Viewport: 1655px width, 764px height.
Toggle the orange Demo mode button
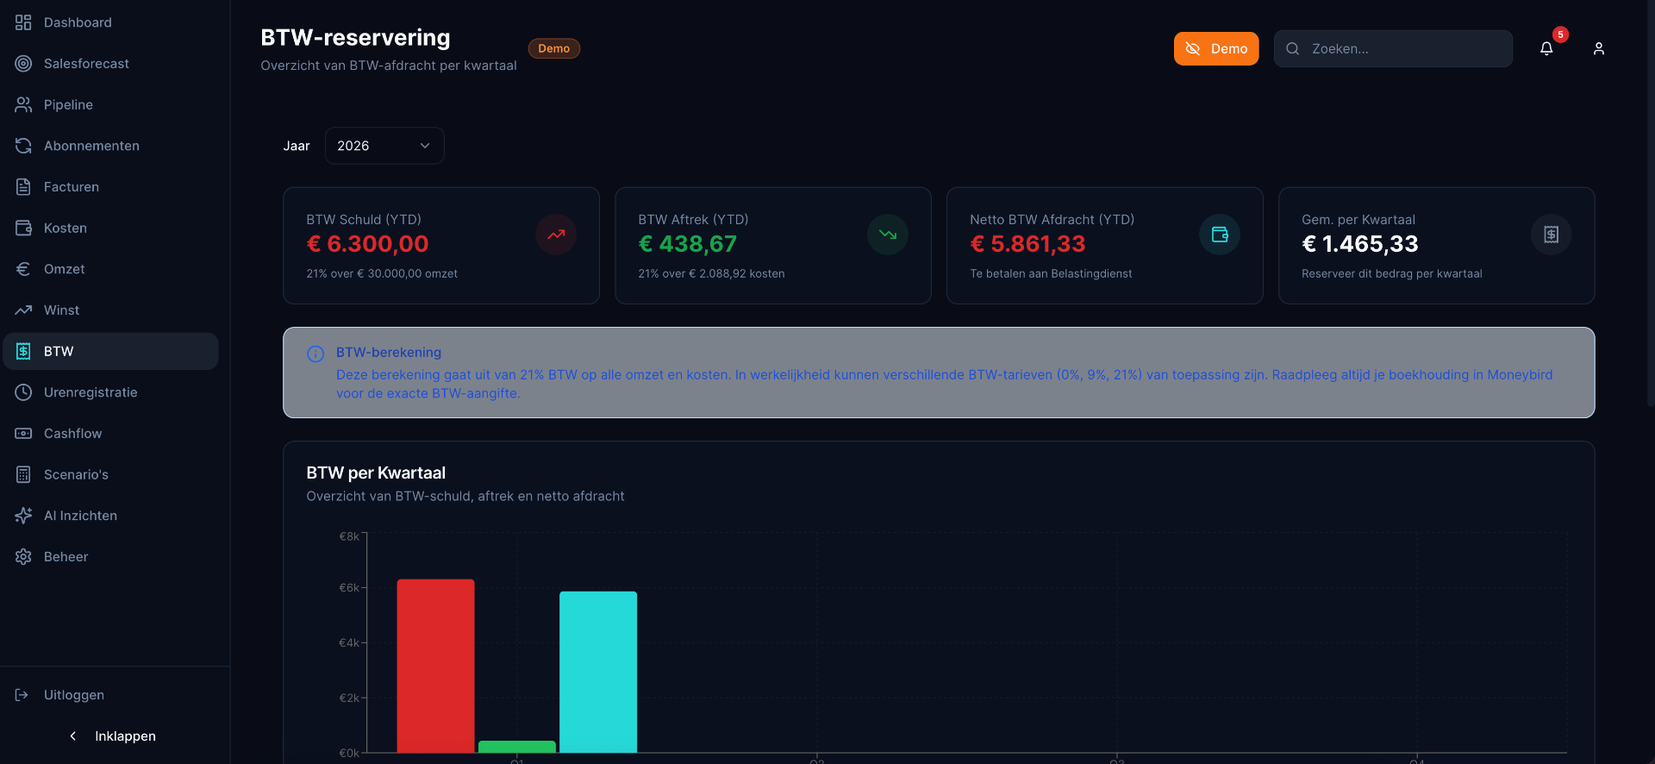point(1216,49)
